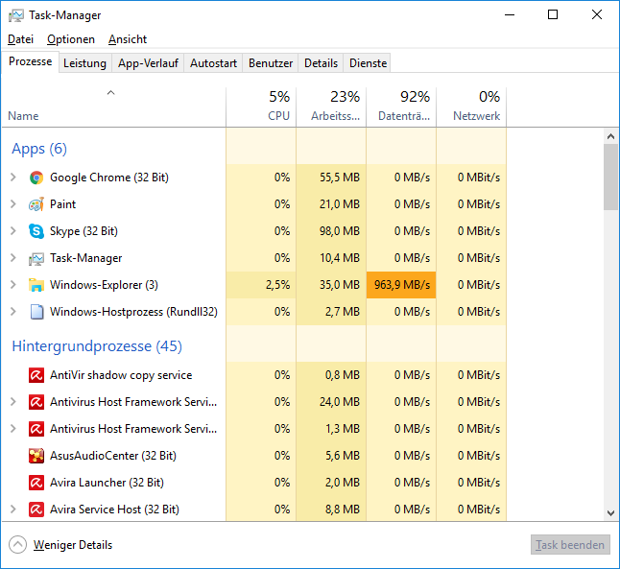Expand Antivirus Host Framework row with 1,3 MB

pyautogui.click(x=13, y=429)
